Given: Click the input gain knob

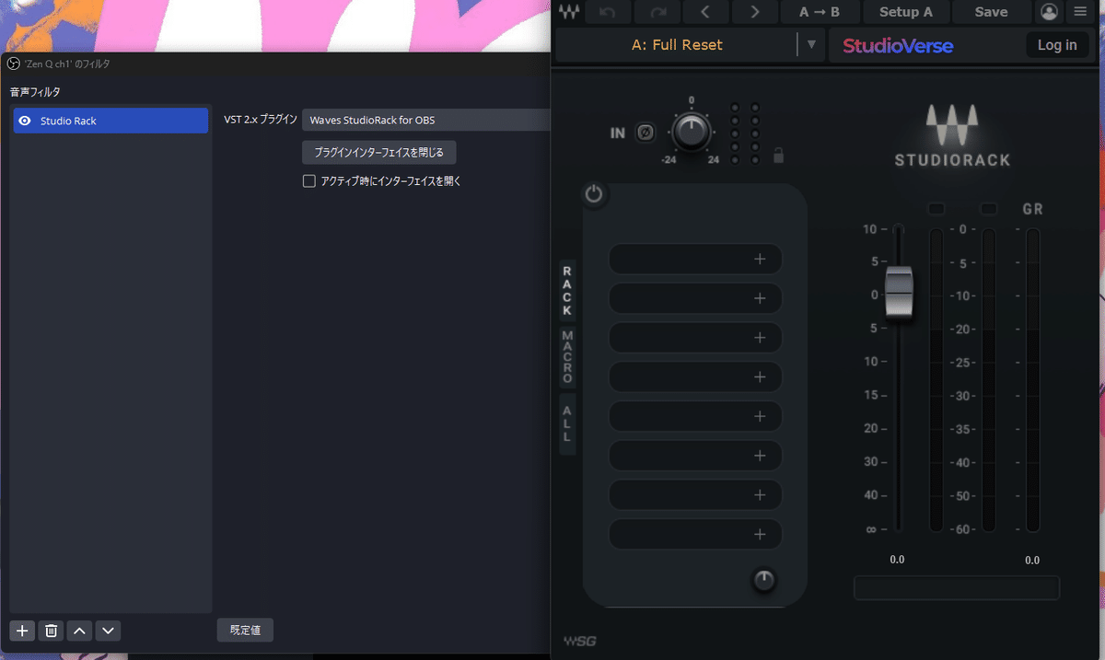Looking at the screenshot, I should tap(691, 132).
